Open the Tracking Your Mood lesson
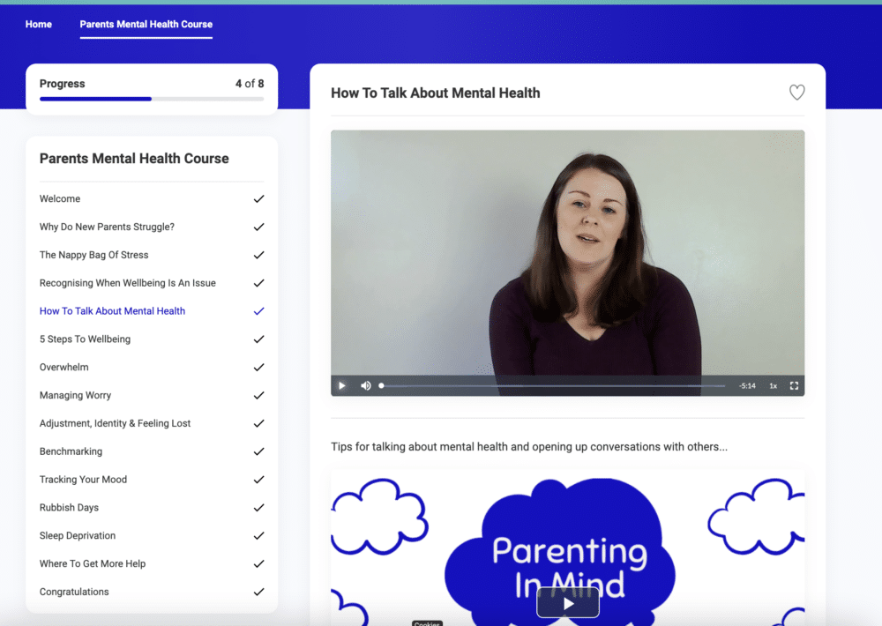This screenshot has width=882, height=626. 83,480
